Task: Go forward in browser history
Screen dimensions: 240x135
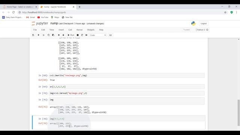Action: coord(8,12)
